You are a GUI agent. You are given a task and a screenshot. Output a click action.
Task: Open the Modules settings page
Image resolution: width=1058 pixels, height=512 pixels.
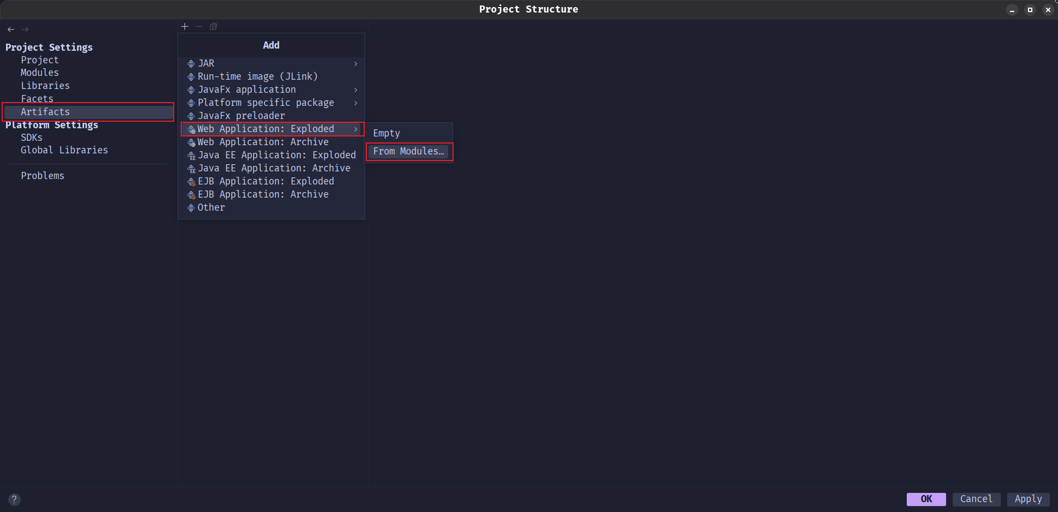[x=40, y=73]
